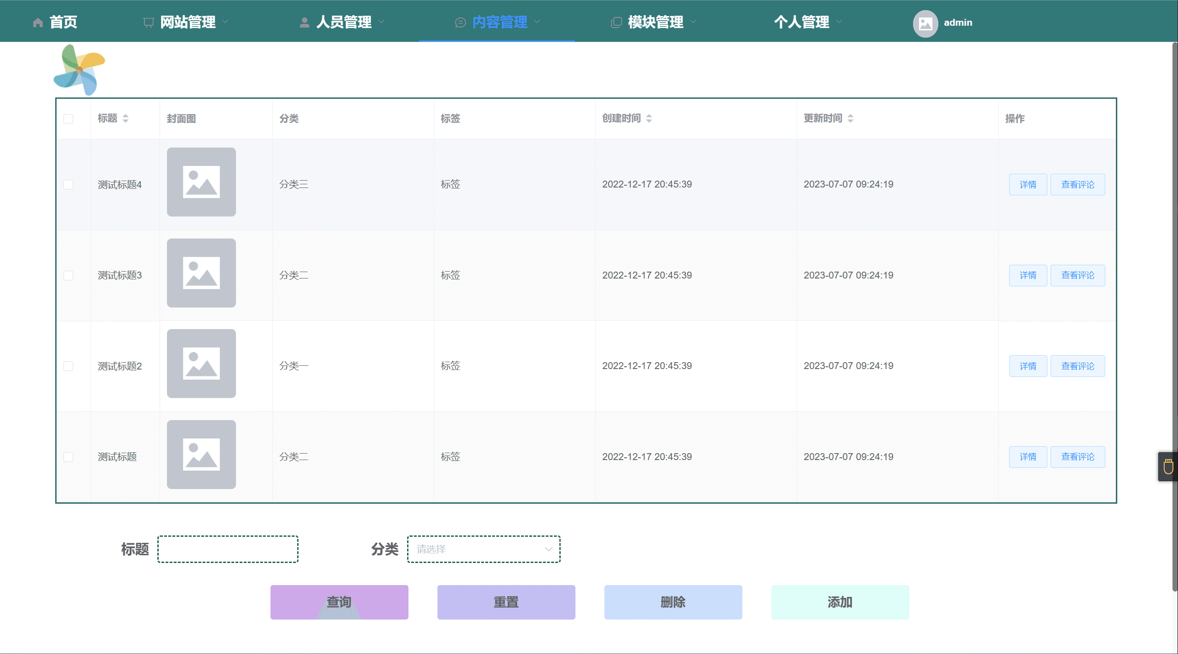Screen dimensions: 1178x654
Task: Open cover image placeholder for 测试标题4
Action: (x=201, y=182)
